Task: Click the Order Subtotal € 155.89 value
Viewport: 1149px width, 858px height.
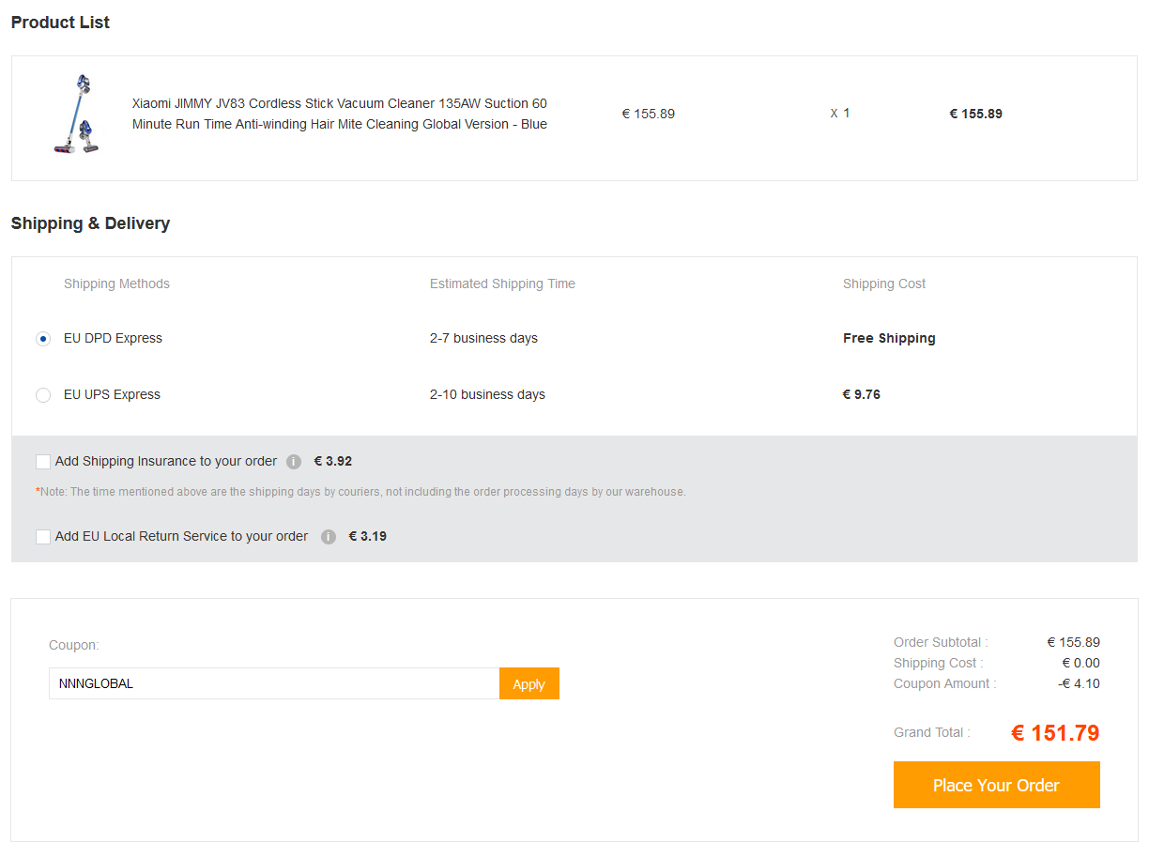Action: pyautogui.click(x=1074, y=642)
